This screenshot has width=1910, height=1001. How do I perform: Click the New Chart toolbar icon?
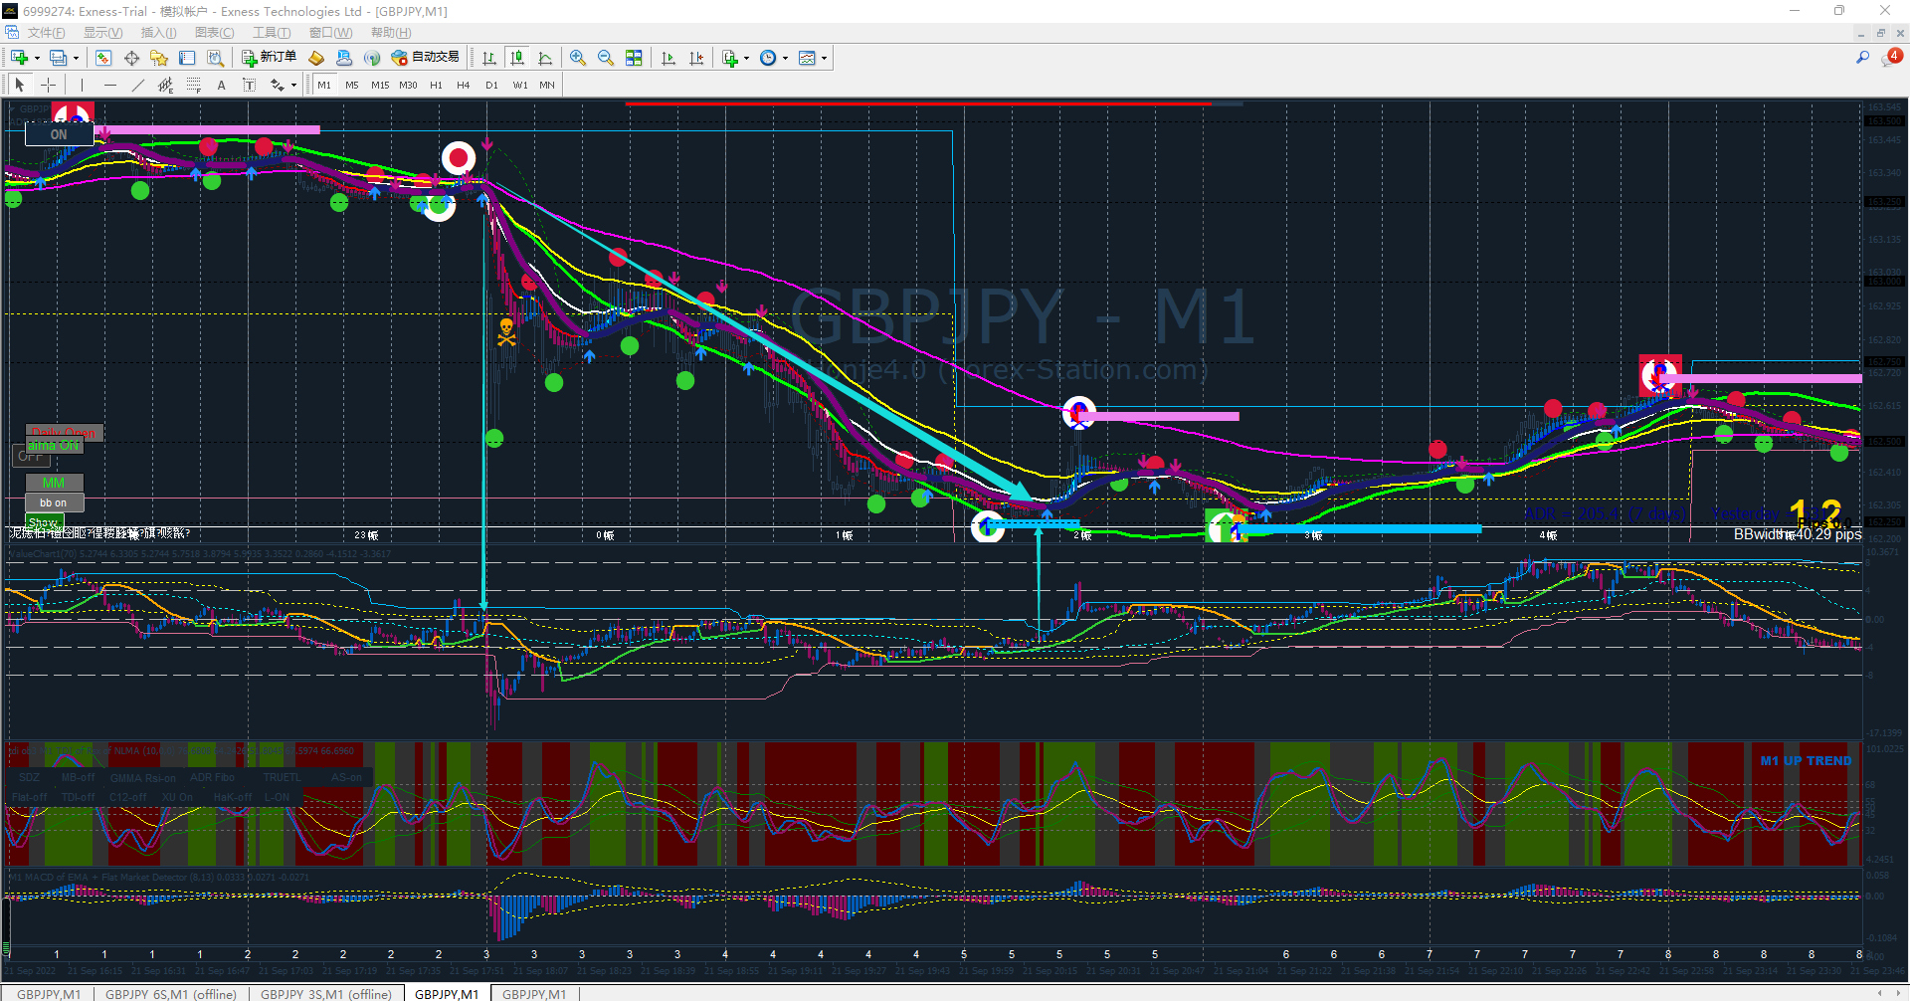(19, 58)
